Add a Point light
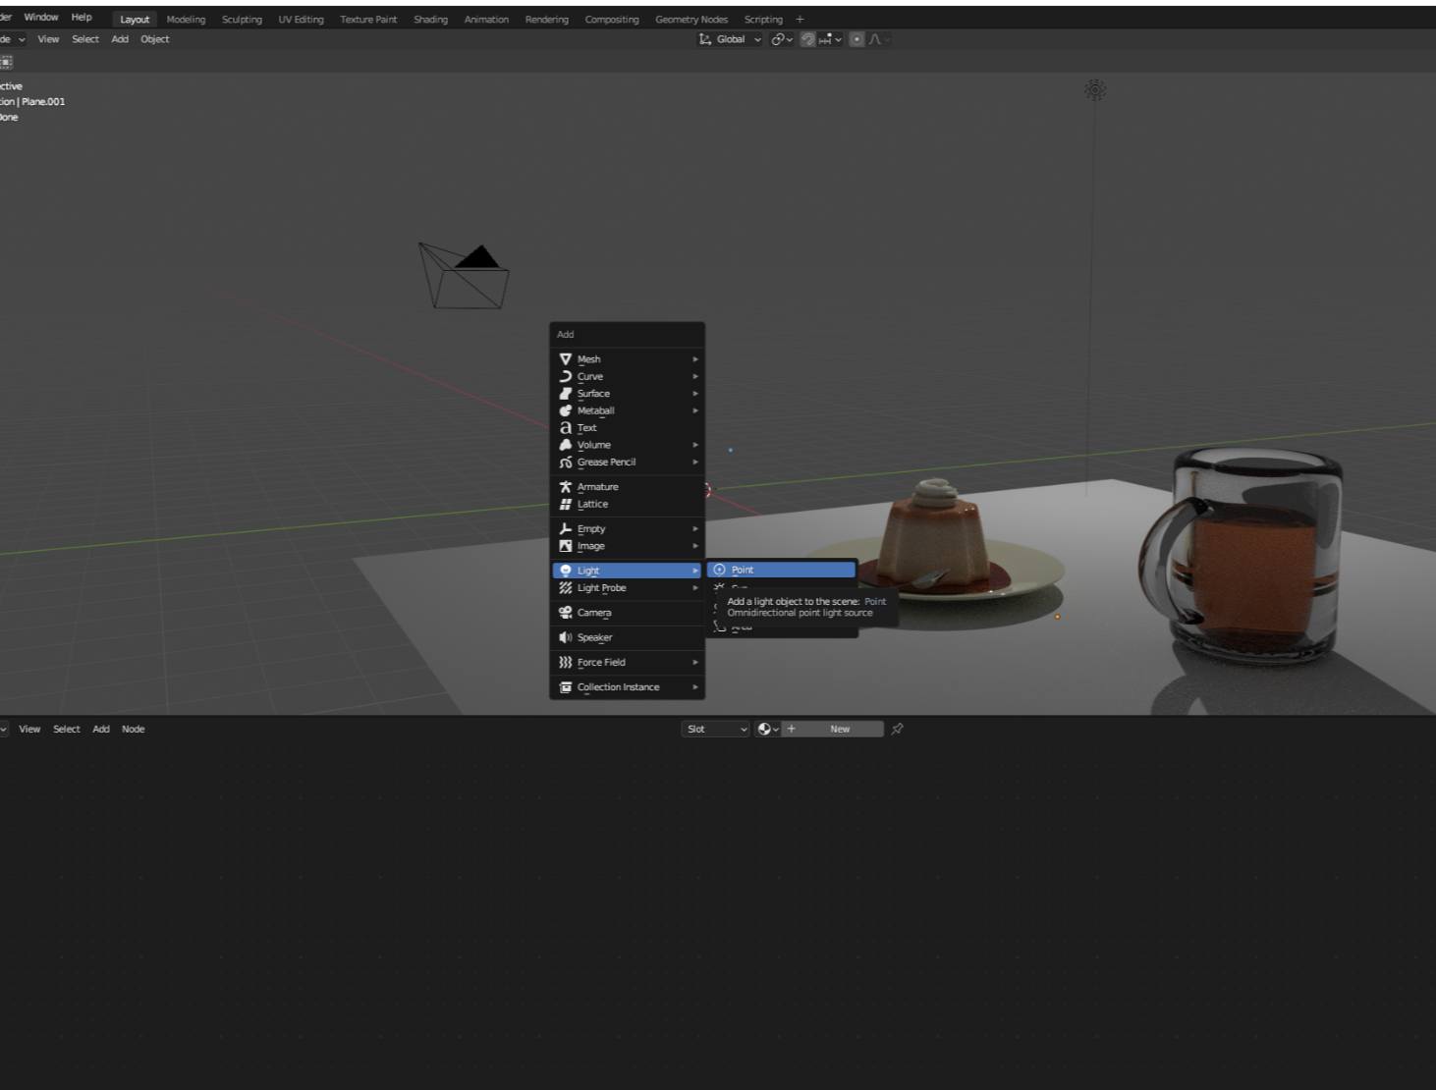 [x=781, y=570]
